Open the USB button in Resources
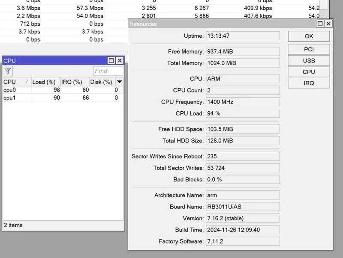343x258 pixels. (x=309, y=60)
